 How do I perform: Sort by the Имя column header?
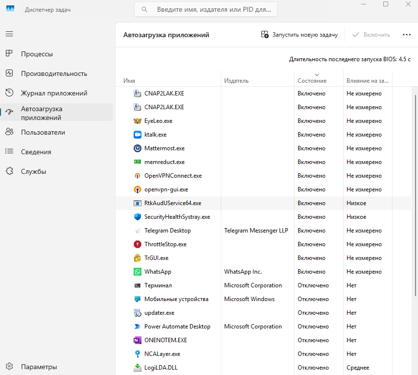(x=129, y=81)
